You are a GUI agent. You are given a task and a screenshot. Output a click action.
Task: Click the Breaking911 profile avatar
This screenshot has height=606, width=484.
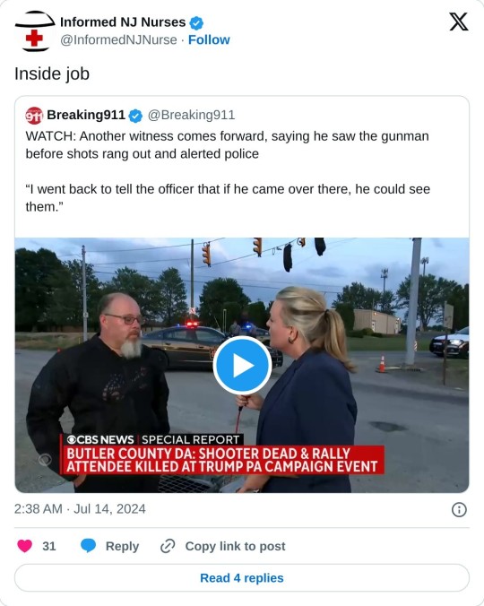coord(33,115)
